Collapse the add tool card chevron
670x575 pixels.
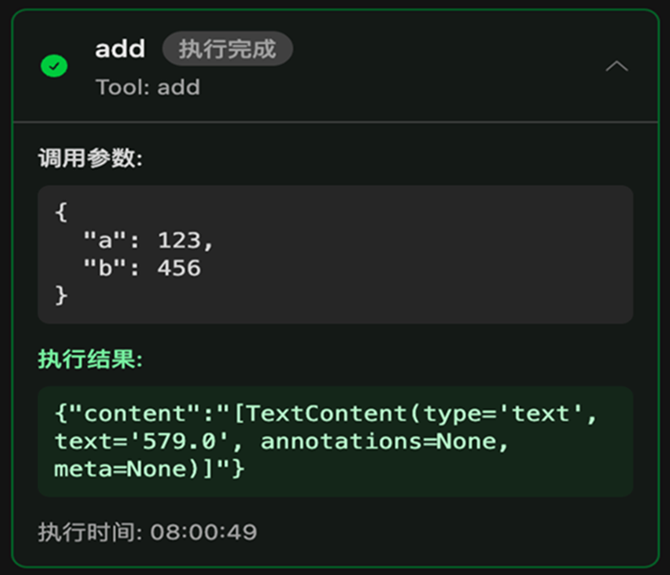[x=617, y=66]
